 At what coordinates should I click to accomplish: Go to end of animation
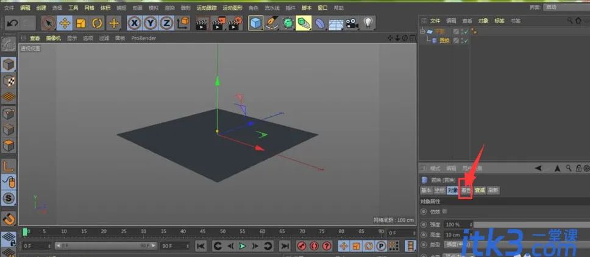point(285,246)
